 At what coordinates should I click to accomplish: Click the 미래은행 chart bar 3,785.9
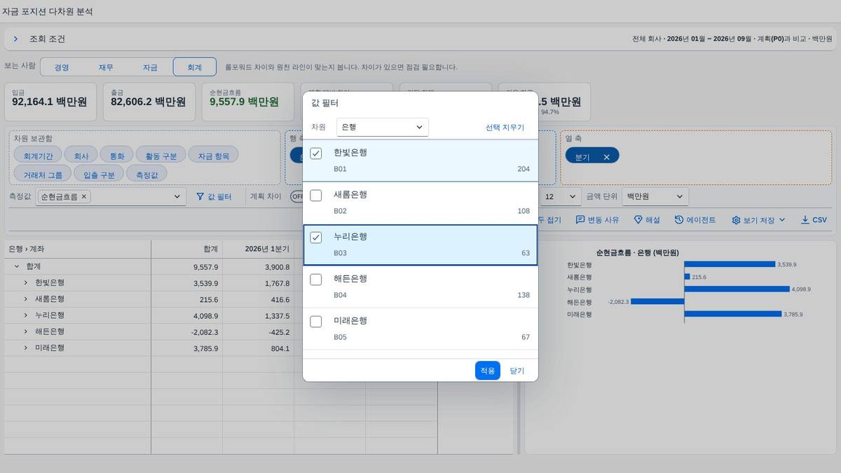[x=732, y=314]
